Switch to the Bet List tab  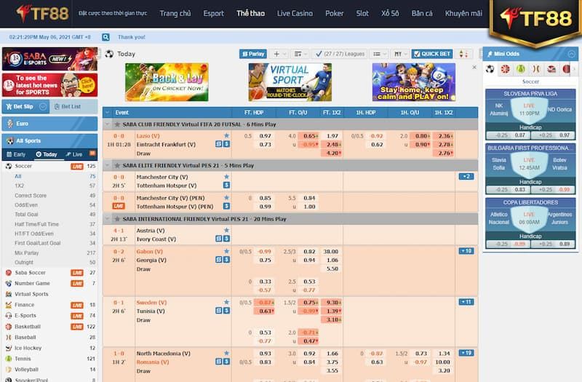pyautogui.click(x=73, y=107)
